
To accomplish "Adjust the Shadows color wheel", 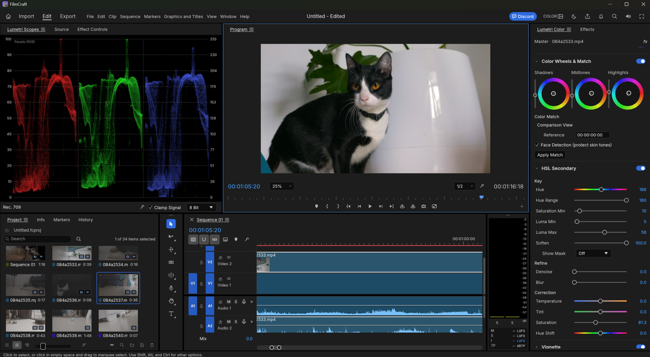I will (x=553, y=94).
